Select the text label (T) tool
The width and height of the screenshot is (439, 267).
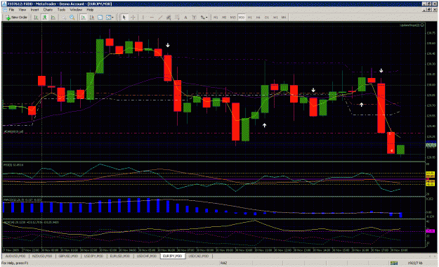194,18
